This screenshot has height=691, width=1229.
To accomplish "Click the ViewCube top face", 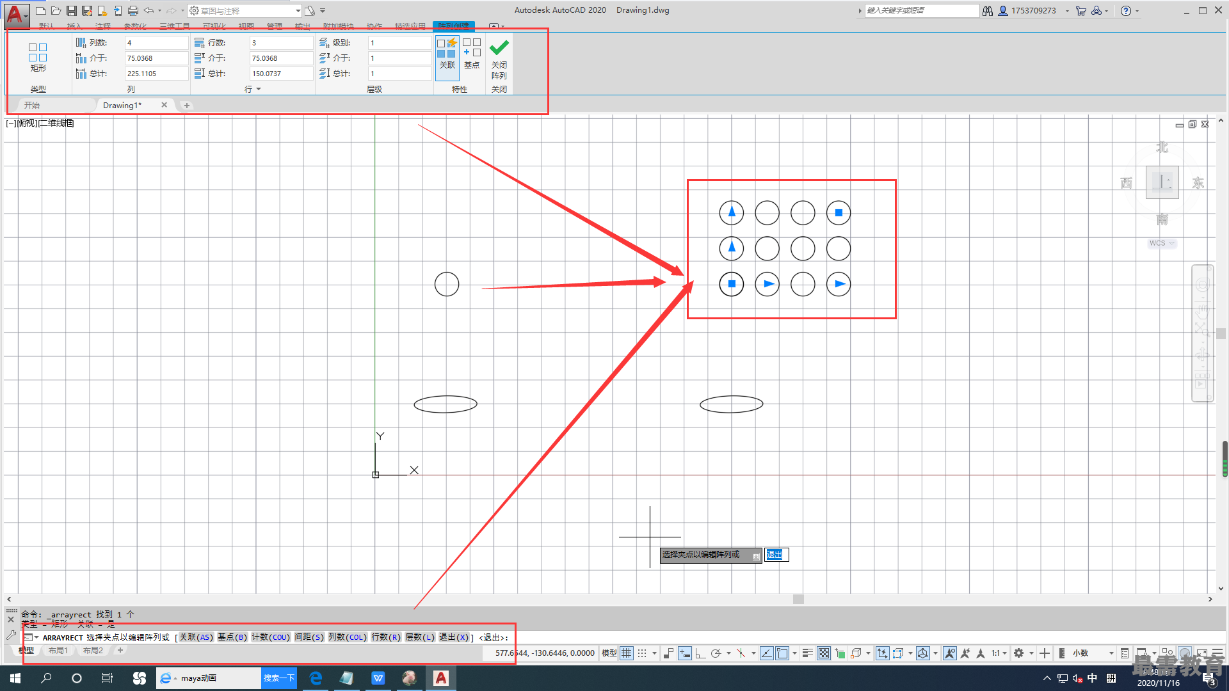I will pyautogui.click(x=1162, y=182).
